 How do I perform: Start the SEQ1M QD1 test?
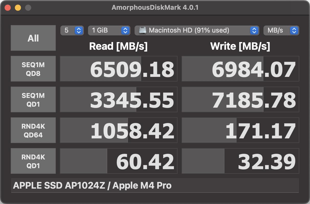[x=33, y=99]
